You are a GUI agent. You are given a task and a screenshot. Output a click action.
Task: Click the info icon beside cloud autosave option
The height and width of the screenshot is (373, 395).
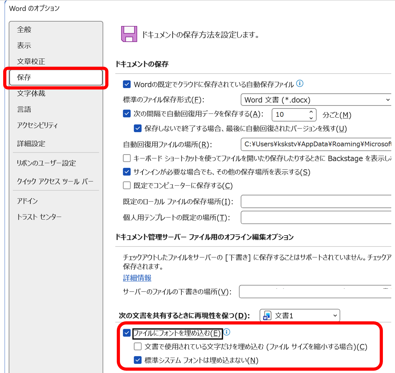[300, 83]
